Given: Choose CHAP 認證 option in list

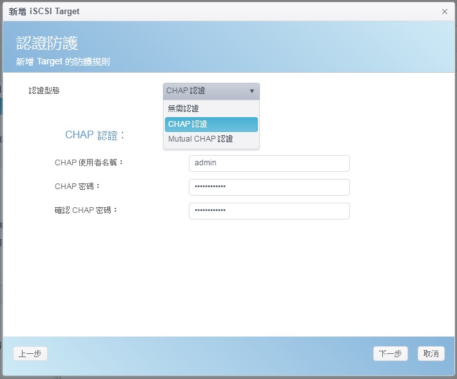Looking at the screenshot, I should 211,124.
